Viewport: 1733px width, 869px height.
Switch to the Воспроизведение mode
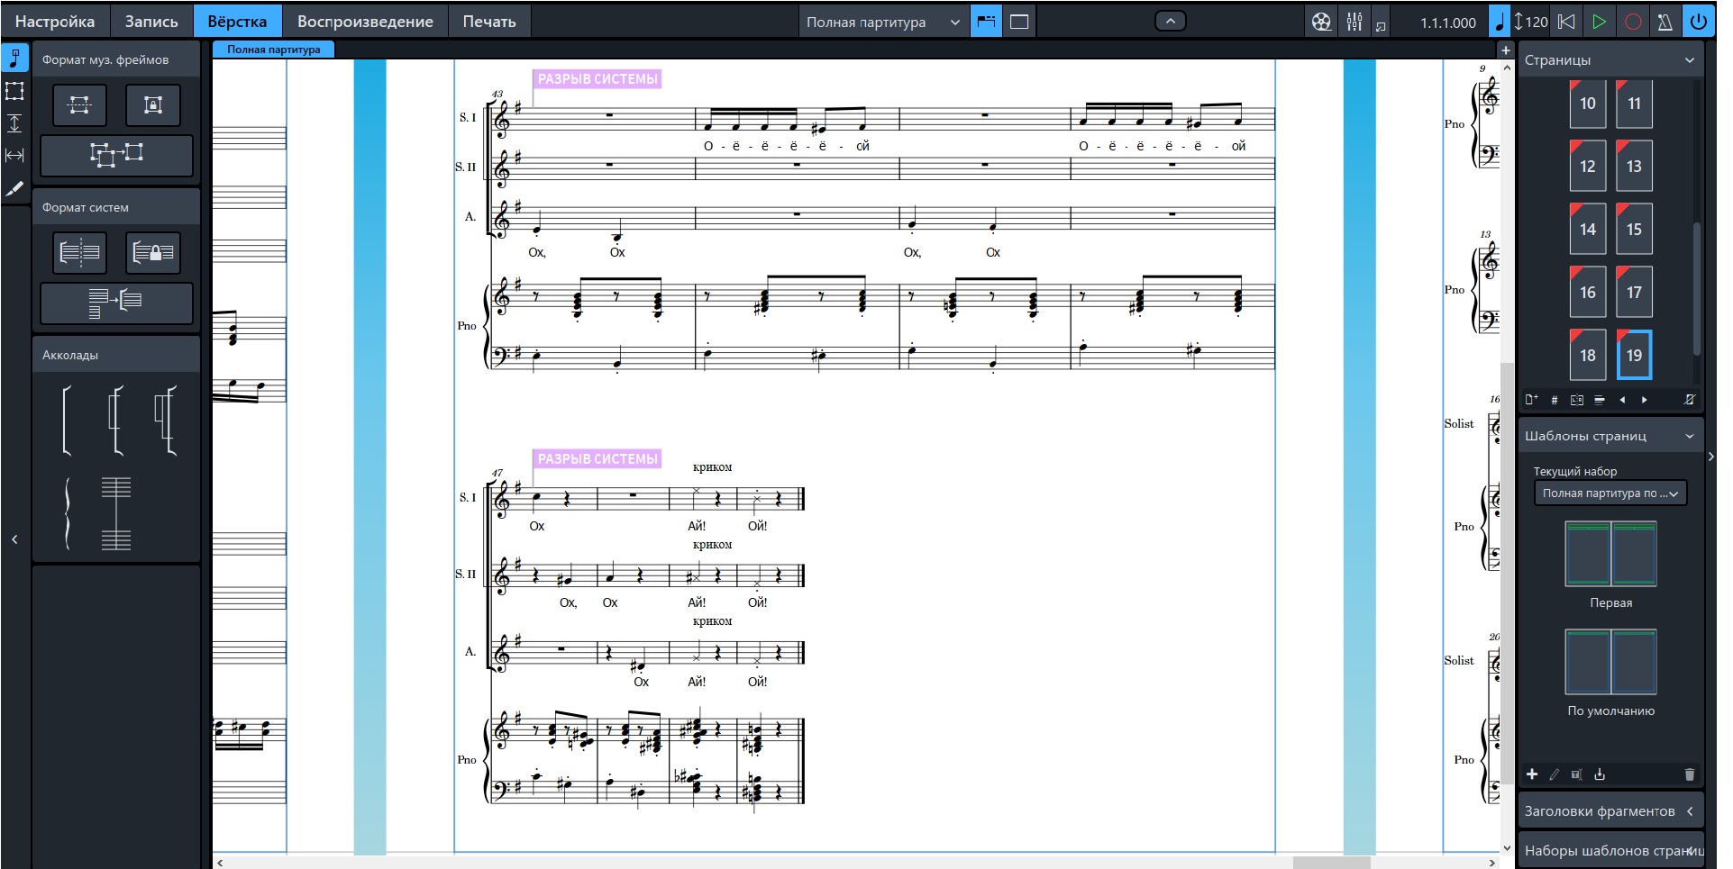[x=365, y=22]
